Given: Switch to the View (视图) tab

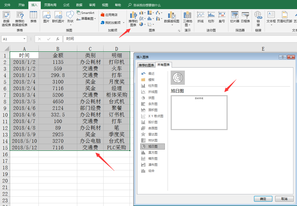Looking at the screenshot, I should [x=105, y=5].
